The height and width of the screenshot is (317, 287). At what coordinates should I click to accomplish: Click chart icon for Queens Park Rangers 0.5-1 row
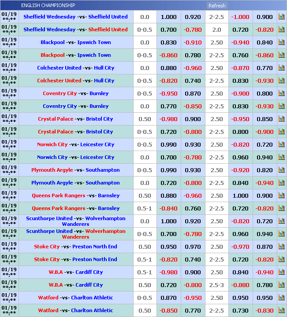[x=281, y=208]
